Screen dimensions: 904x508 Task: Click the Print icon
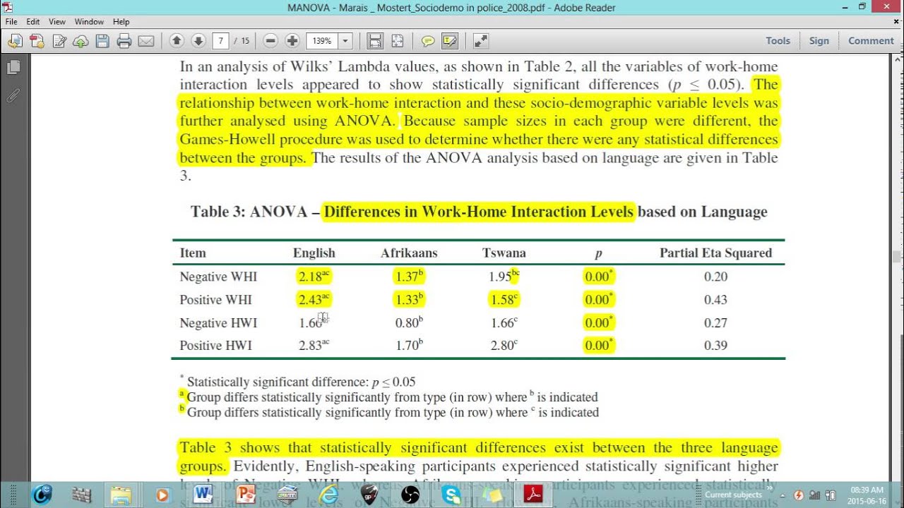124,41
